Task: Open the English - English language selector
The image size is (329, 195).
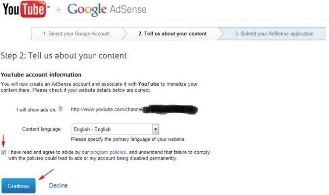Action: click(115, 129)
